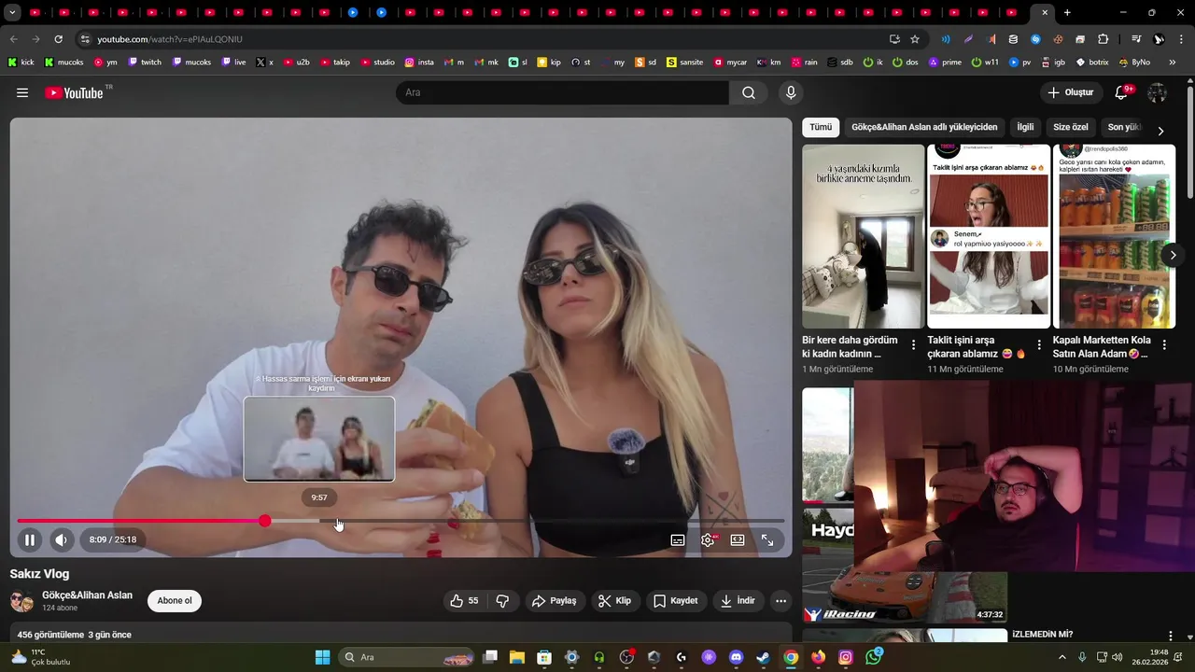
Task: Download the video with İndir
Action: [x=738, y=601]
